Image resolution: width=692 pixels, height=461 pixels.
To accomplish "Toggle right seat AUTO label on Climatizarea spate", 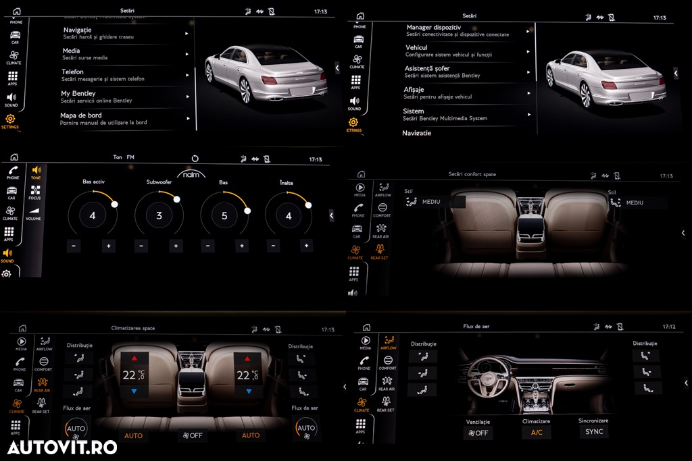I will pos(251,435).
